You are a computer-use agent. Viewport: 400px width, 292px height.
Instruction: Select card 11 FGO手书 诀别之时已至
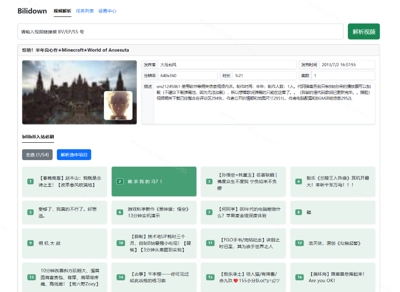(243, 243)
